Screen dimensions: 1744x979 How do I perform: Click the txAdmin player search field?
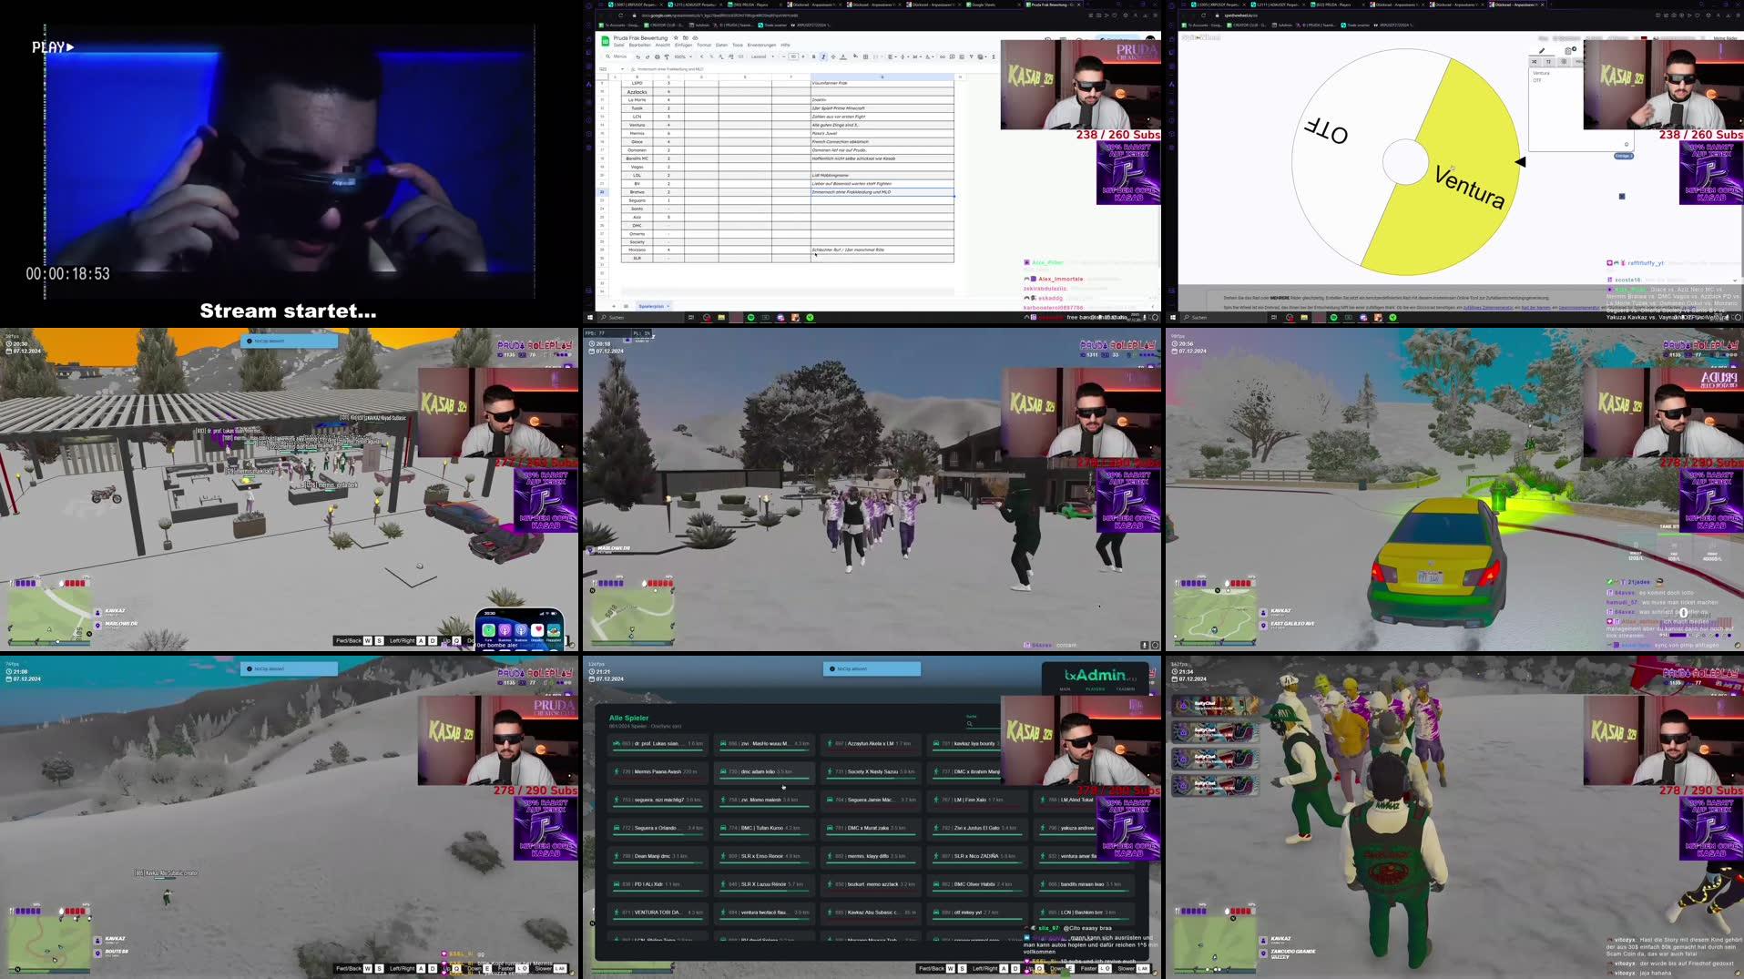point(983,723)
